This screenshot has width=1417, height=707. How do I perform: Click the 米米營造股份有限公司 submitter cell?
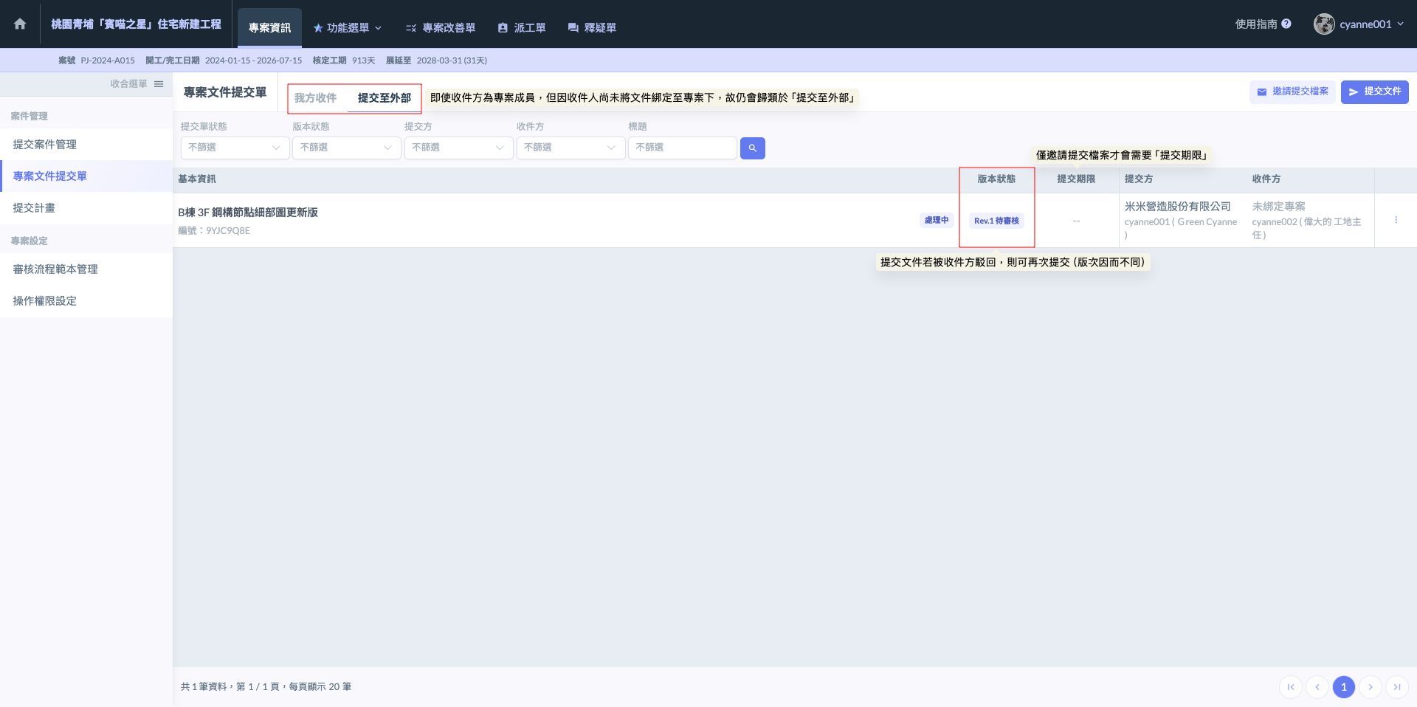(x=1178, y=207)
